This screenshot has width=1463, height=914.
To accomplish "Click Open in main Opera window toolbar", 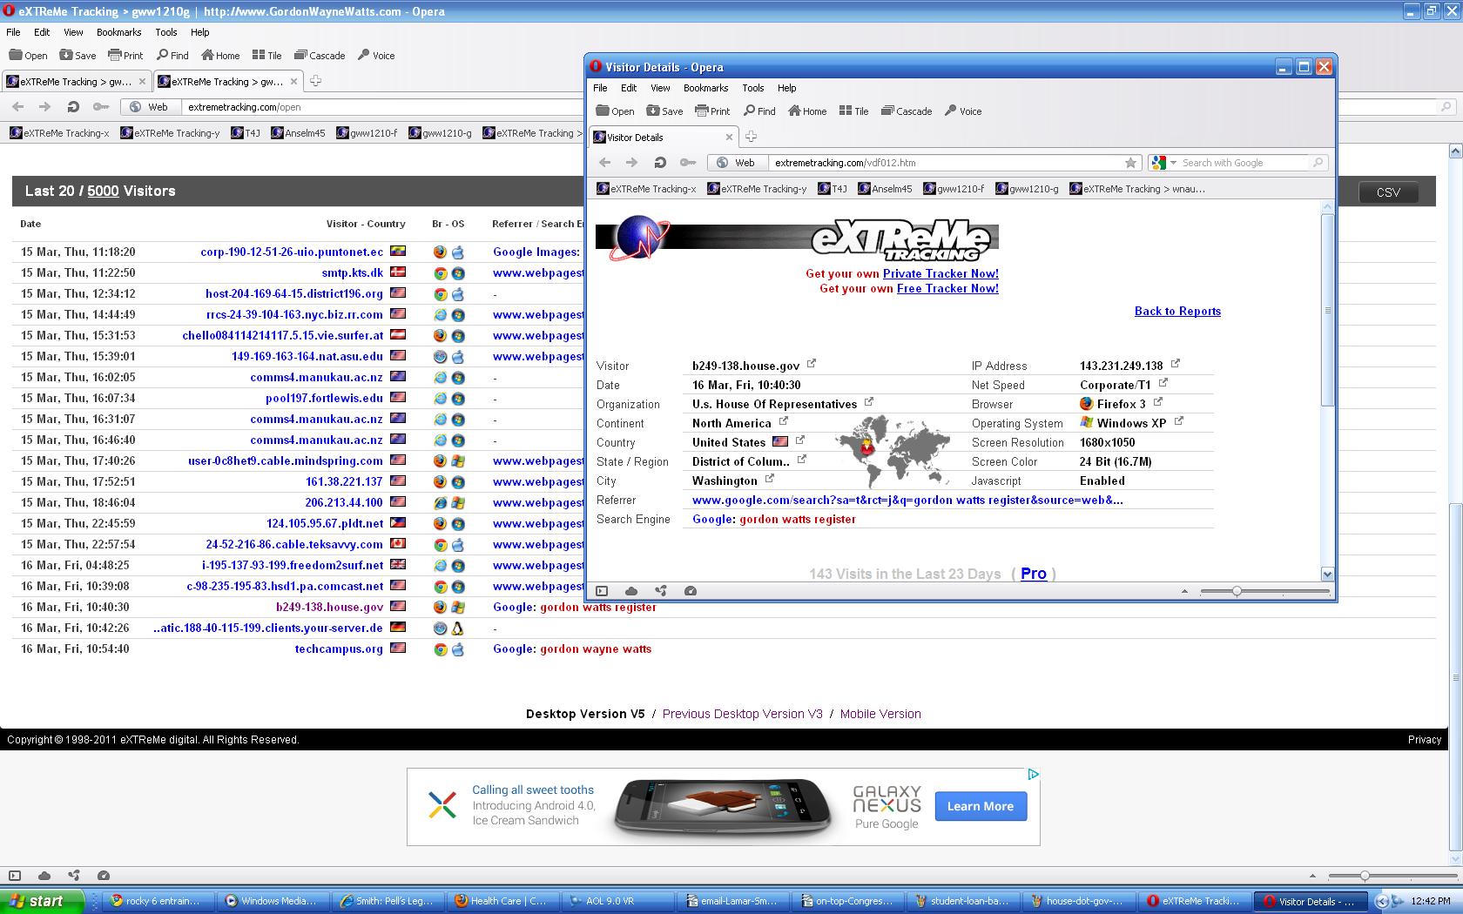I will tap(28, 55).
